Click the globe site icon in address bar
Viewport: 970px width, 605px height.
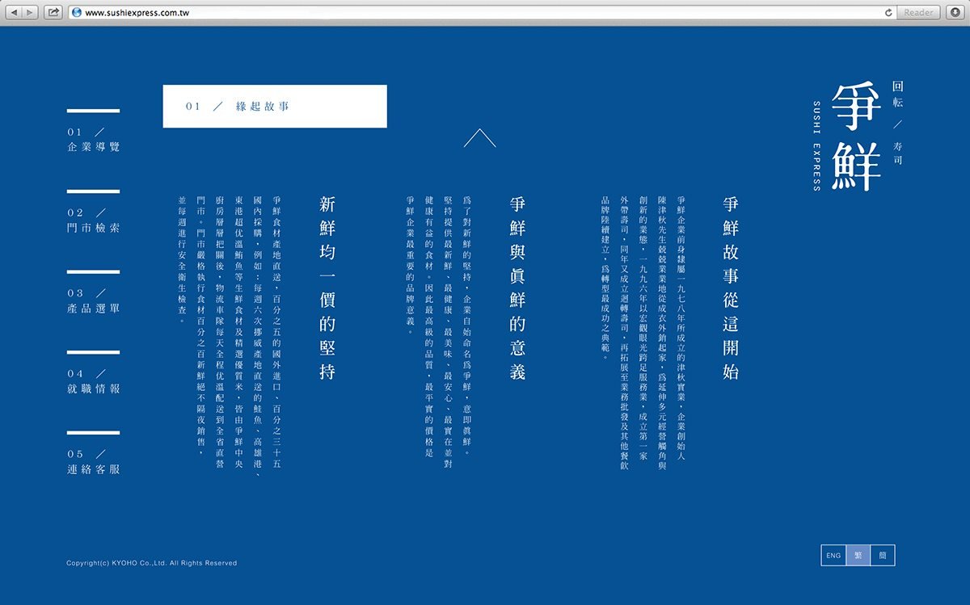tap(77, 12)
